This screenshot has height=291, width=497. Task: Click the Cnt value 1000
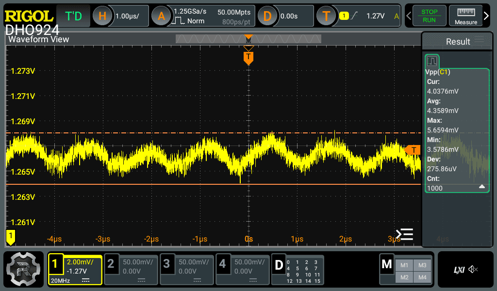(x=434, y=188)
